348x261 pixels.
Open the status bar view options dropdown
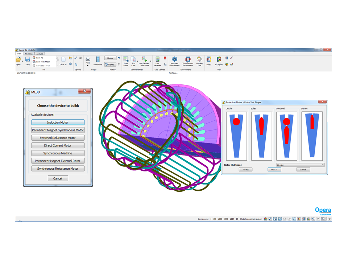pyautogui.click(x=326, y=219)
